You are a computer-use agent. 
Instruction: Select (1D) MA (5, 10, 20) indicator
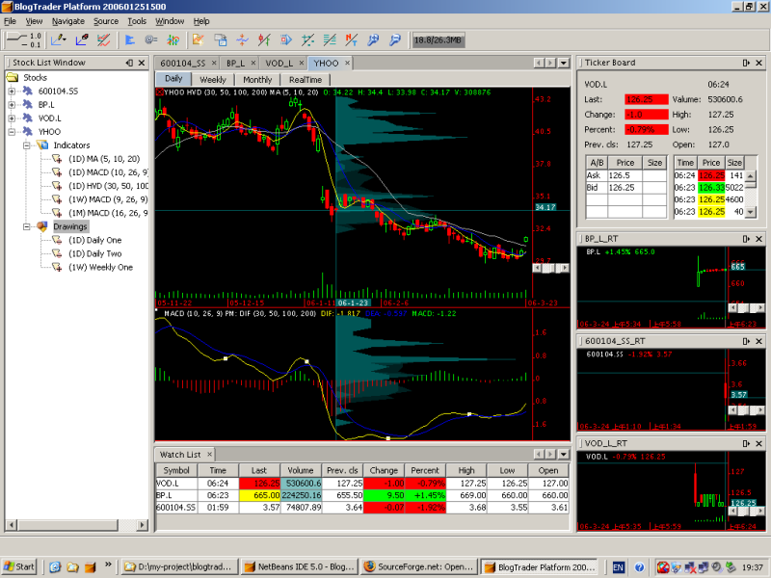104,159
